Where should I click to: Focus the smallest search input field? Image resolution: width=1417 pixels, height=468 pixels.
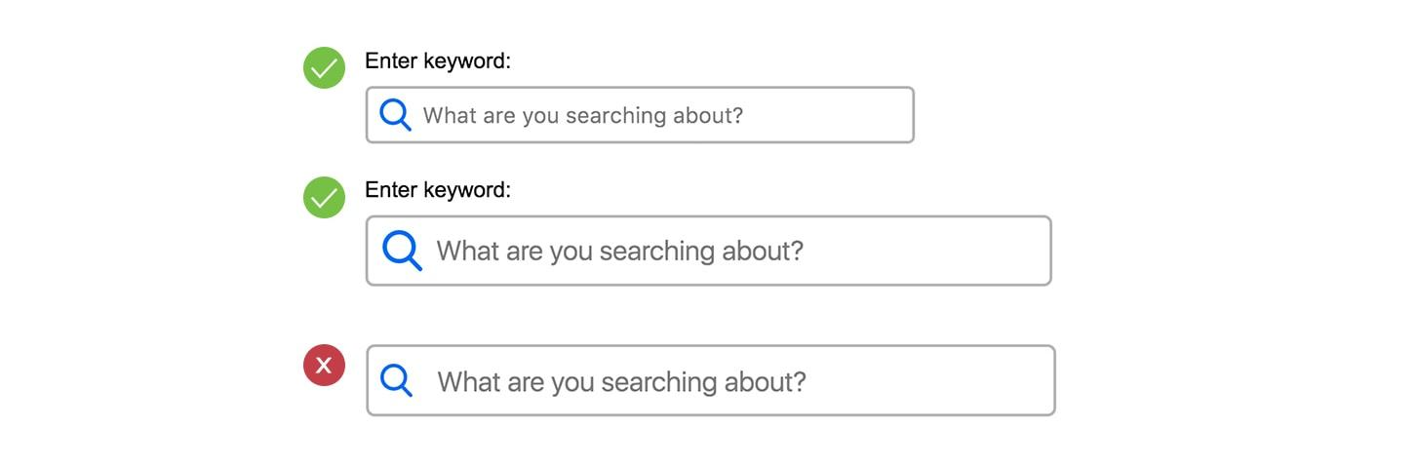pos(639,115)
